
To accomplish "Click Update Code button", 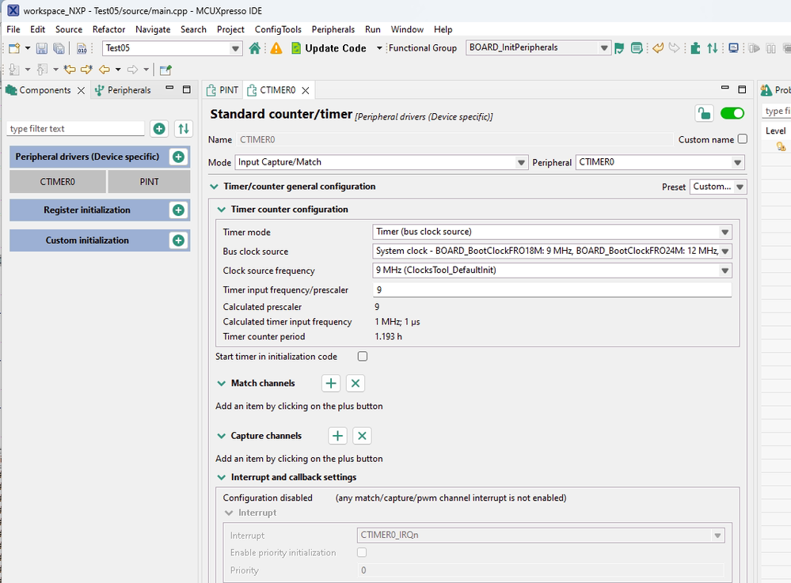I will pyautogui.click(x=329, y=48).
